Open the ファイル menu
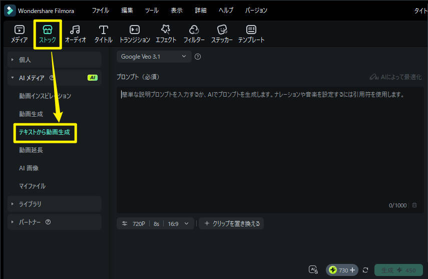 101,11
